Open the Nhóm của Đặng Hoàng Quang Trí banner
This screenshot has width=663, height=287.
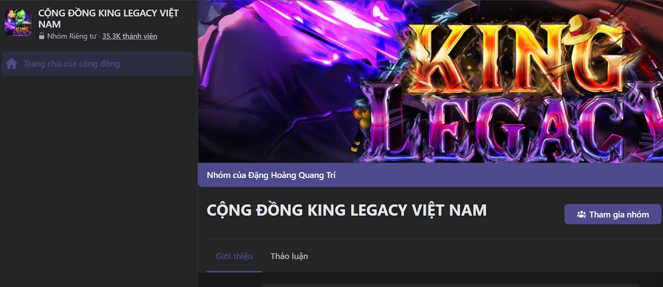point(431,175)
